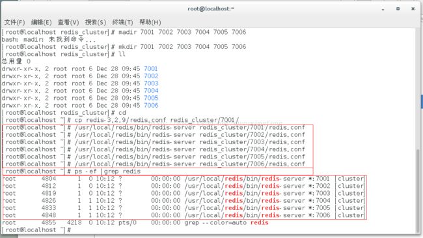Click the 'cp redis-3.2.9/redis.conf' command line
The image size is (423, 238).
[x=120, y=120]
